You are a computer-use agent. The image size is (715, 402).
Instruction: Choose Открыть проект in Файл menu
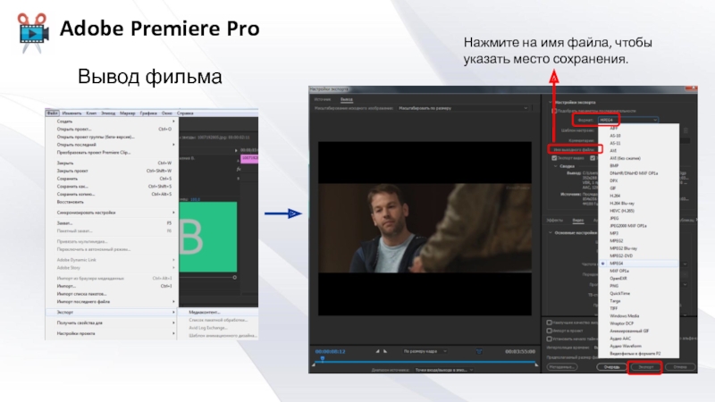click(113, 129)
